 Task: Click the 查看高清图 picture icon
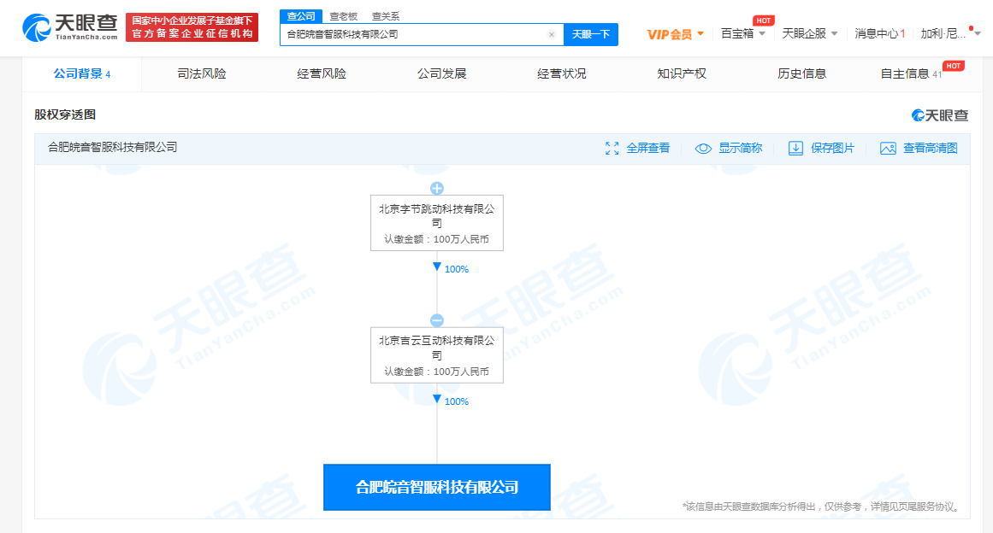tap(888, 149)
